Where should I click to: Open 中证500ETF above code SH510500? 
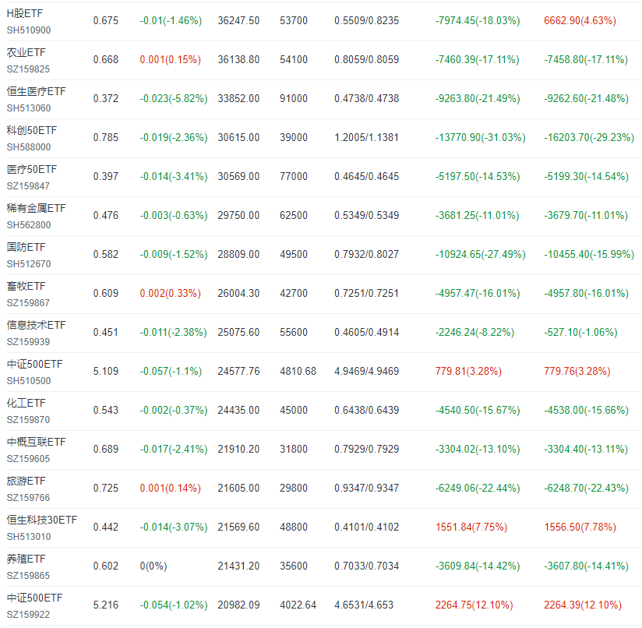35,364
